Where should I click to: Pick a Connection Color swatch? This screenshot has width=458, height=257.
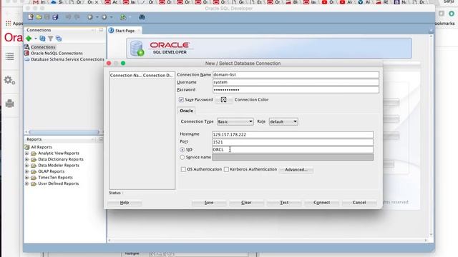click(223, 100)
